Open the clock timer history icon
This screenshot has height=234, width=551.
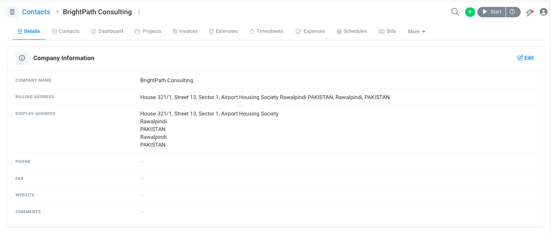click(512, 12)
